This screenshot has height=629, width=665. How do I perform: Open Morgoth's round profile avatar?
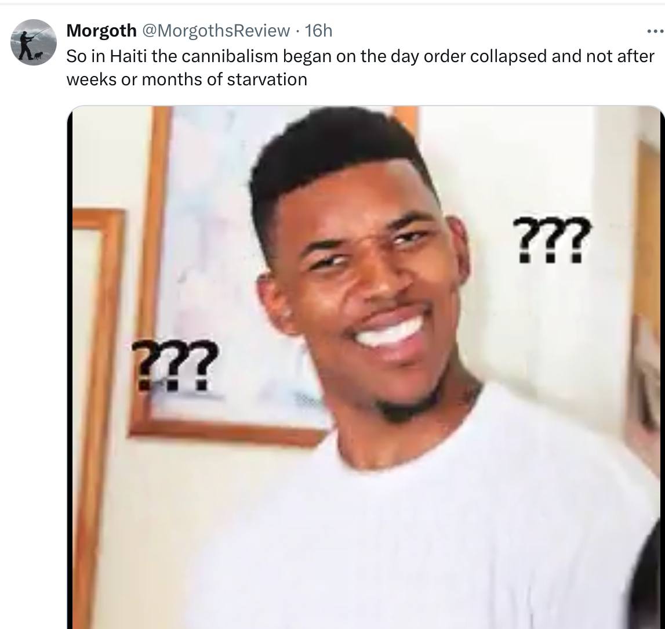tap(34, 42)
